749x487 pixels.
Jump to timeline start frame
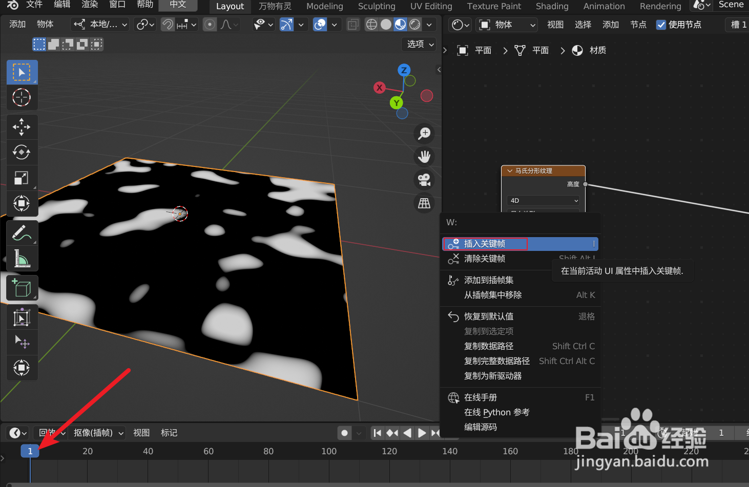[x=378, y=433]
